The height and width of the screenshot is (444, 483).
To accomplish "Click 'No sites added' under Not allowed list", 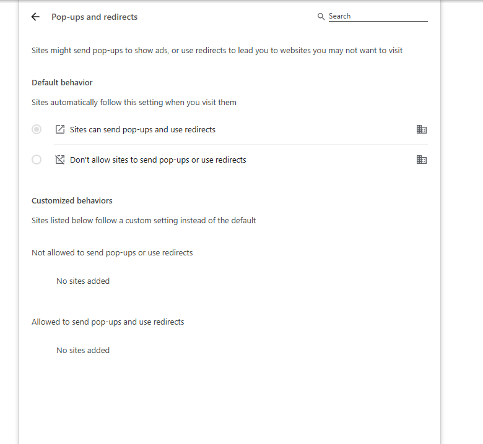I will point(83,281).
